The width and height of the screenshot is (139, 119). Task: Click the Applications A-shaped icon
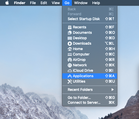point(70,76)
